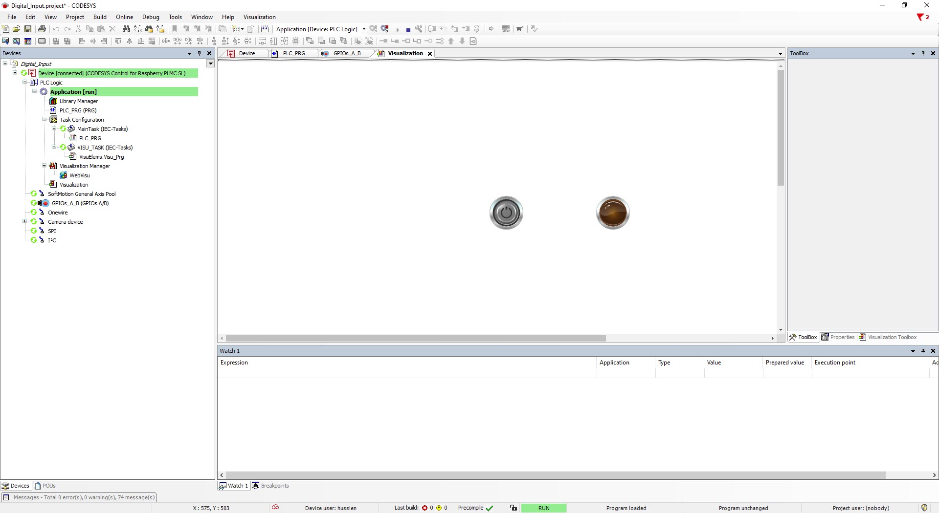
Task: Click the Precompile status checkmark
Action: (490, 508)
